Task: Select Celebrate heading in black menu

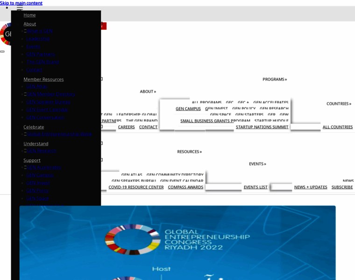Action: pyautogui.click(x=34, y=127)
